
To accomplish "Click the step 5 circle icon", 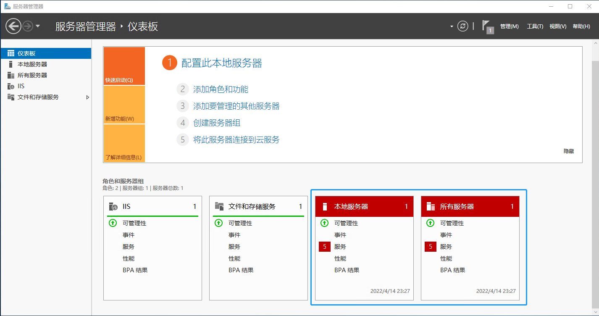I will [x=182, y=140].
